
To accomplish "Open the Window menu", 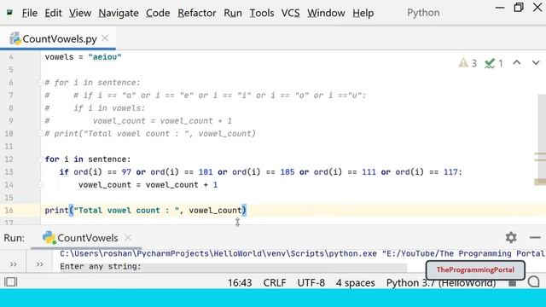I will point(326,13).
